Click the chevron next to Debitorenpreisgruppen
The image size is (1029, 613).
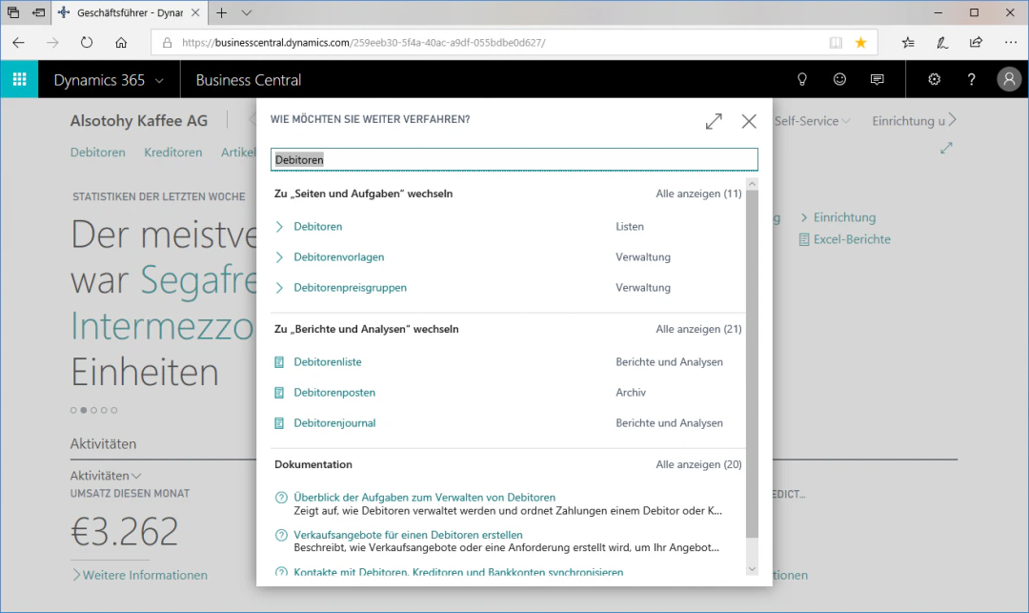(x=279, y=288)
